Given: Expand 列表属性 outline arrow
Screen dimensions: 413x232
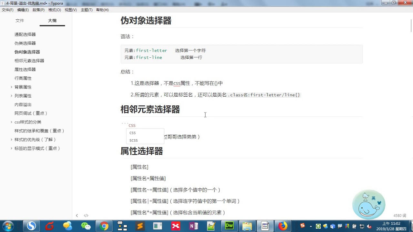Looking at the screenshot, I should click(x=12, y=96).
